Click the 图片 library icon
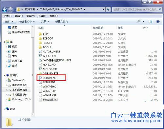The width and height of the screenshot is (164, 129). tap(10, 51)
